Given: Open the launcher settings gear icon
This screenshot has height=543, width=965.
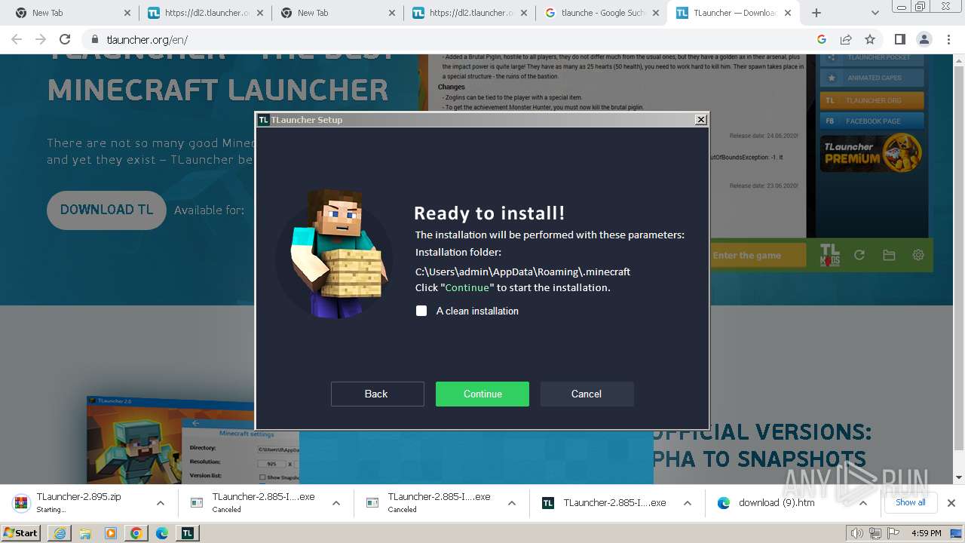Looking at the screenshot, I should (x=918, y=255).
